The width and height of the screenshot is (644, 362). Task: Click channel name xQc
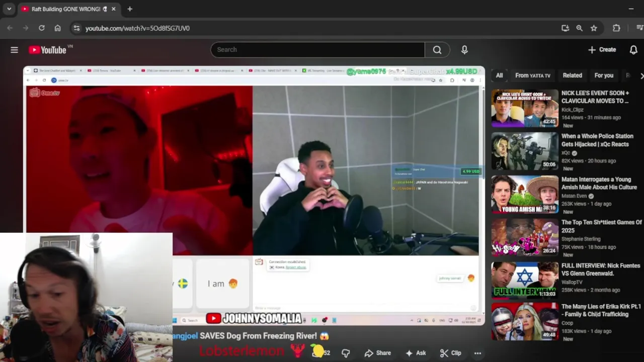566,153
